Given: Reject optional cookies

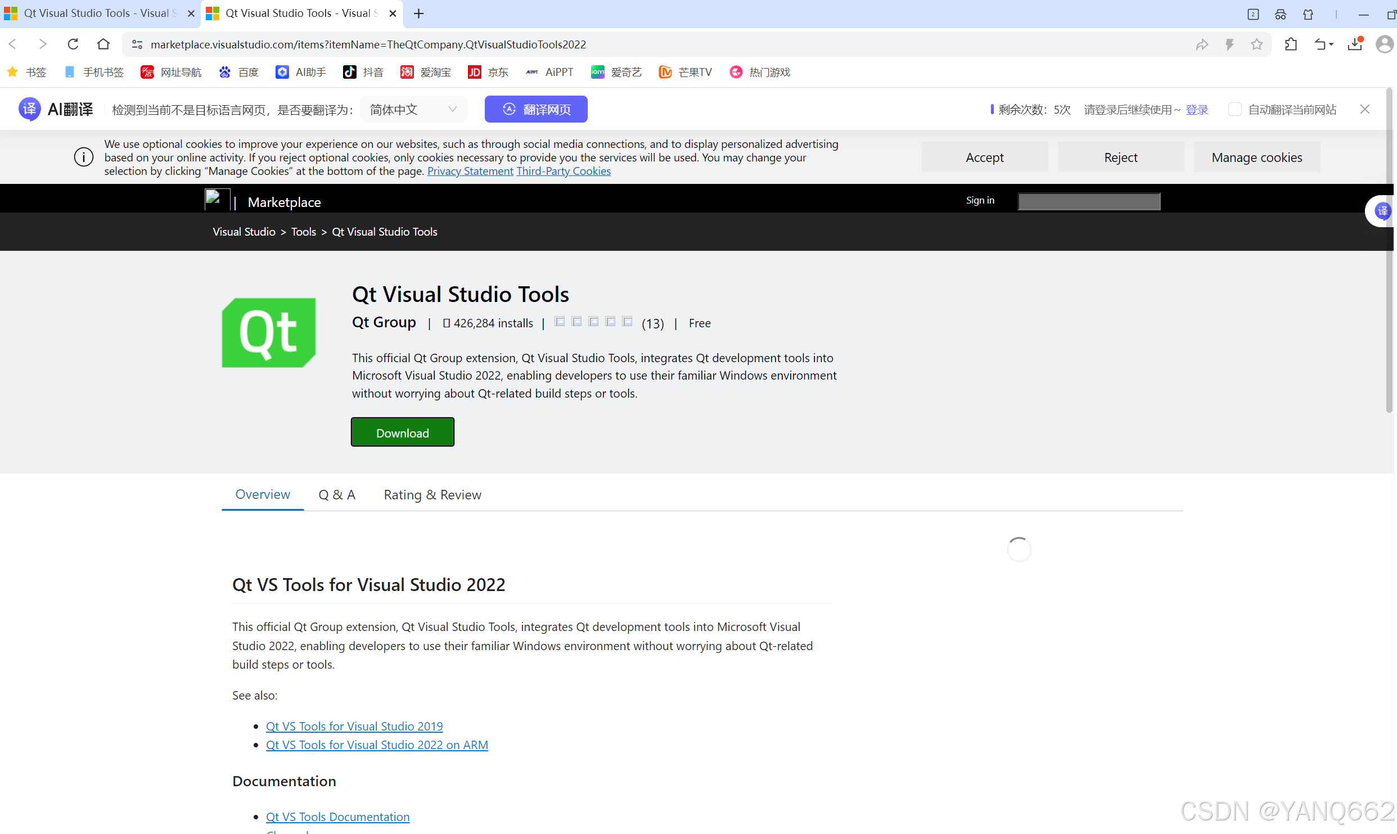Looking at the screenshot, I should pyautogui.click(x=1121, y=157).
